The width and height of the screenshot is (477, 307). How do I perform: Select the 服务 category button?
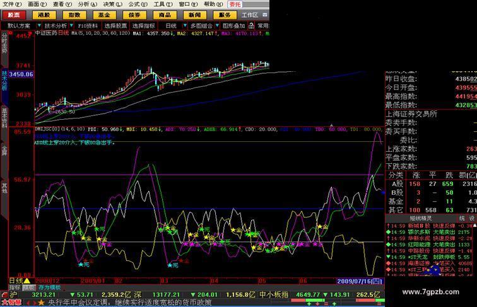click(x=225, y=15)
